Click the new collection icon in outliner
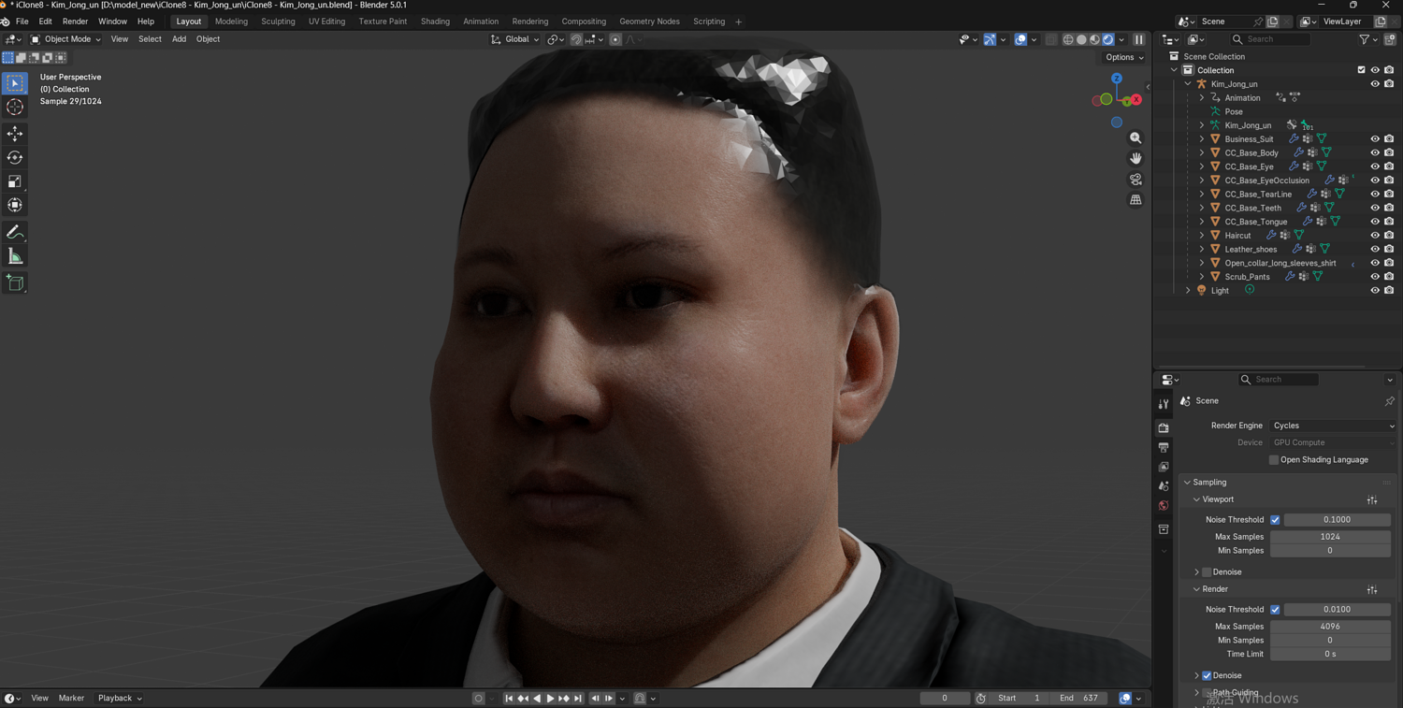Screen dimensions: 1403x708 (1390, 39)
